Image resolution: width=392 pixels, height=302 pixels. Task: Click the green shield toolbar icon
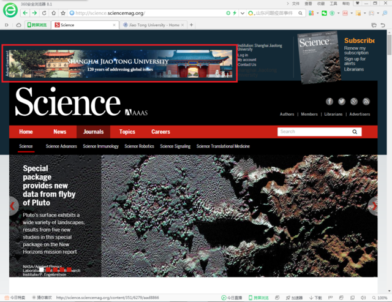332,13
